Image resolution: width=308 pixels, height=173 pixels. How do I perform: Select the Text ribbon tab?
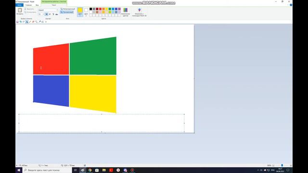54,5
